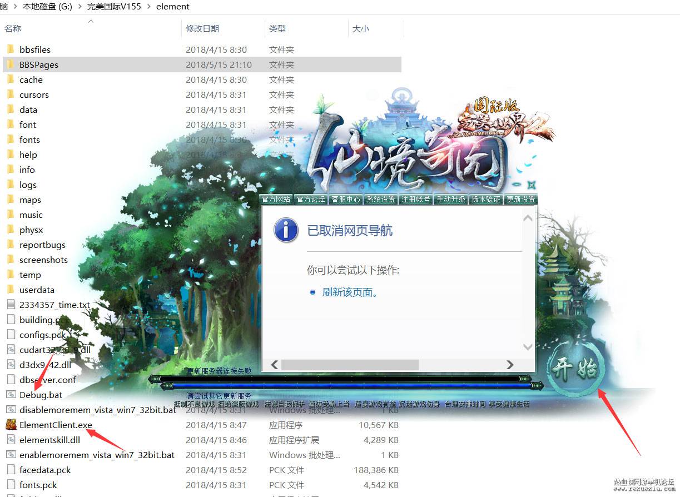Click the 注册帐号 launcher button
The height and width of the screenshot is (497, 680).
(x=416, y=199)
